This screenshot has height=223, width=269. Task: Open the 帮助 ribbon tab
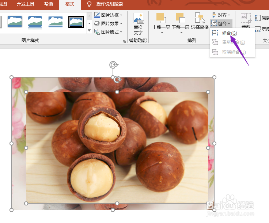point(48,4)
